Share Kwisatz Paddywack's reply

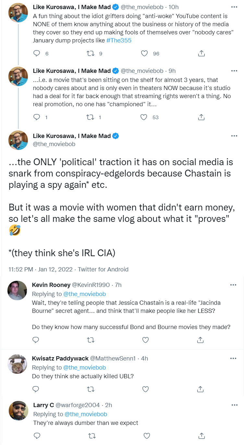[201, 389]
